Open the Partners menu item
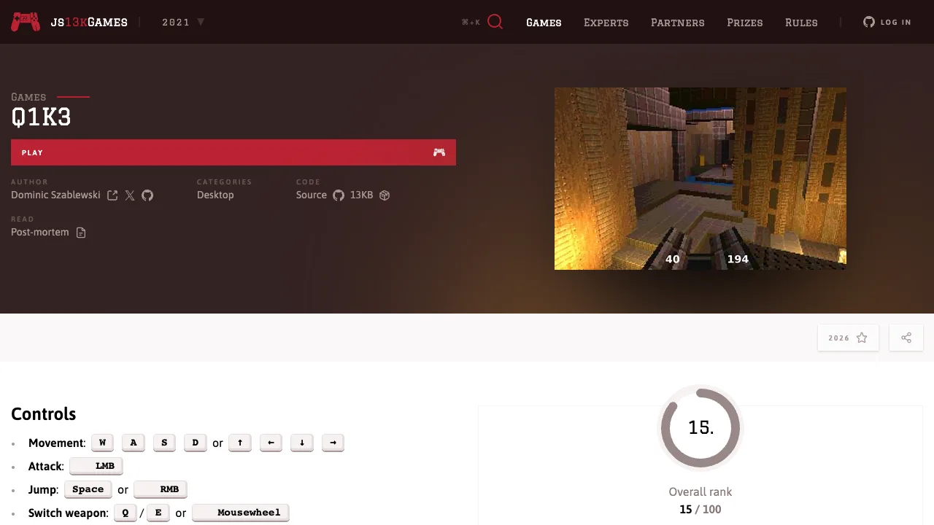Image resolution: width=934 pixels, height=525 pixels. (678, 23)
